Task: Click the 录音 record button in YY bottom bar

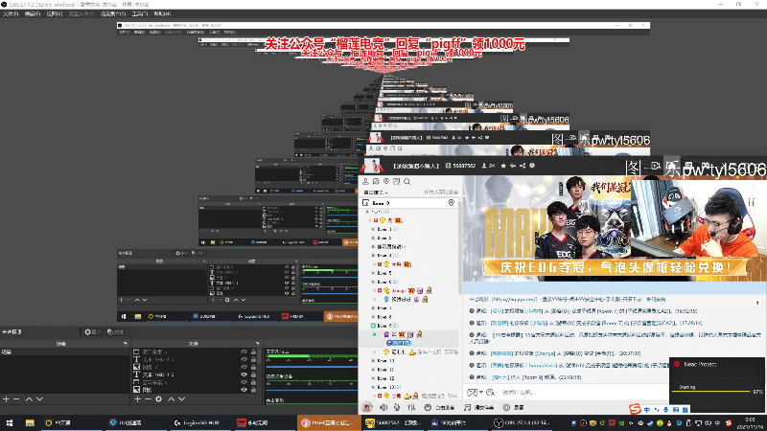Action: tap(514, 407)
